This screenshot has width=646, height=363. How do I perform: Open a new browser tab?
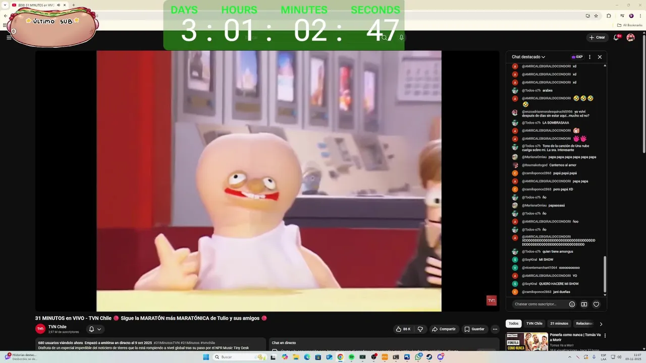[x=74, y=5]
